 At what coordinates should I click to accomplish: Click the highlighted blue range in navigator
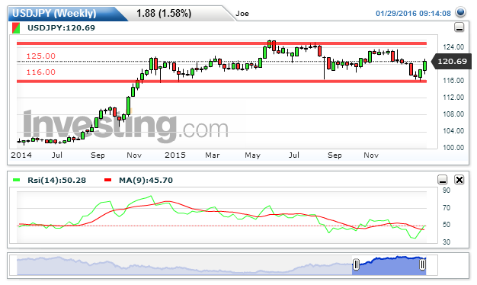point(389,265)
